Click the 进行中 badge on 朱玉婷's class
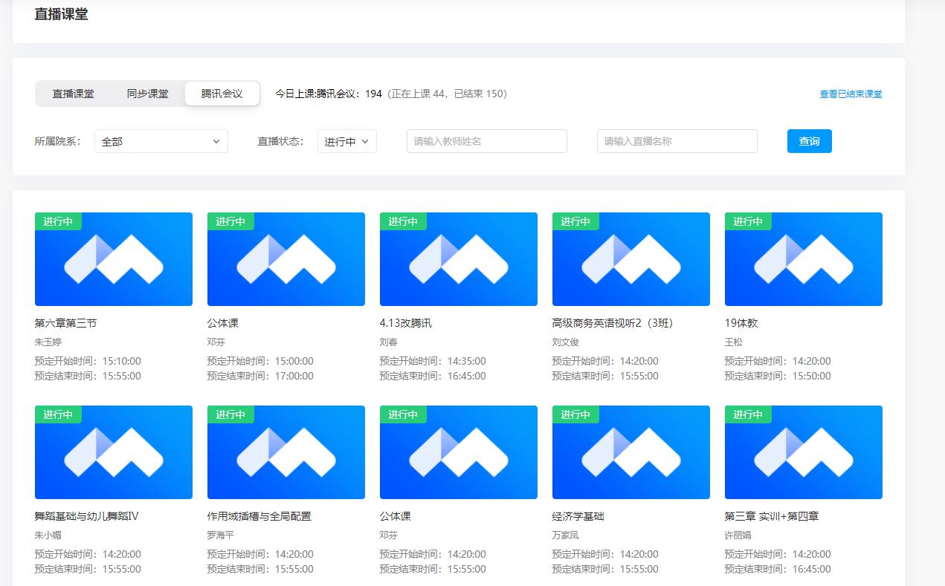Screen dimensions: 945x586 click(58, 221)
